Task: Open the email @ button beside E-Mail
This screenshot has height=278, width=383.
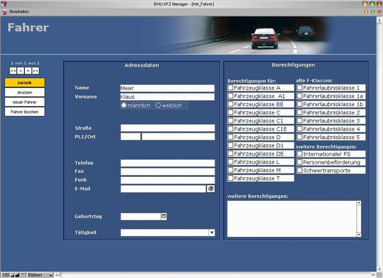Action: [211, 188]
